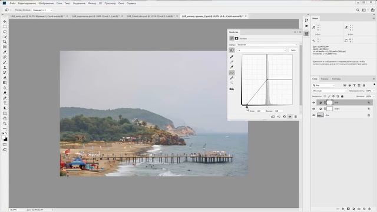The image size is (377, 212).
Task: Select the Eraser tool
Action: click(x=5, y=78)
